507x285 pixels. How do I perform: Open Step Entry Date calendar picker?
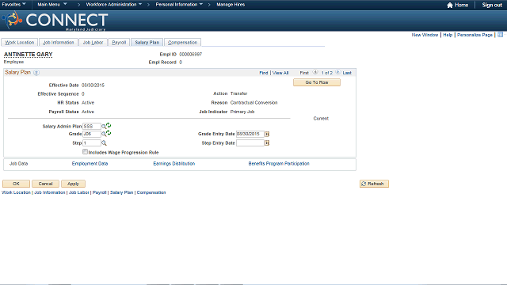click(267, 142)
